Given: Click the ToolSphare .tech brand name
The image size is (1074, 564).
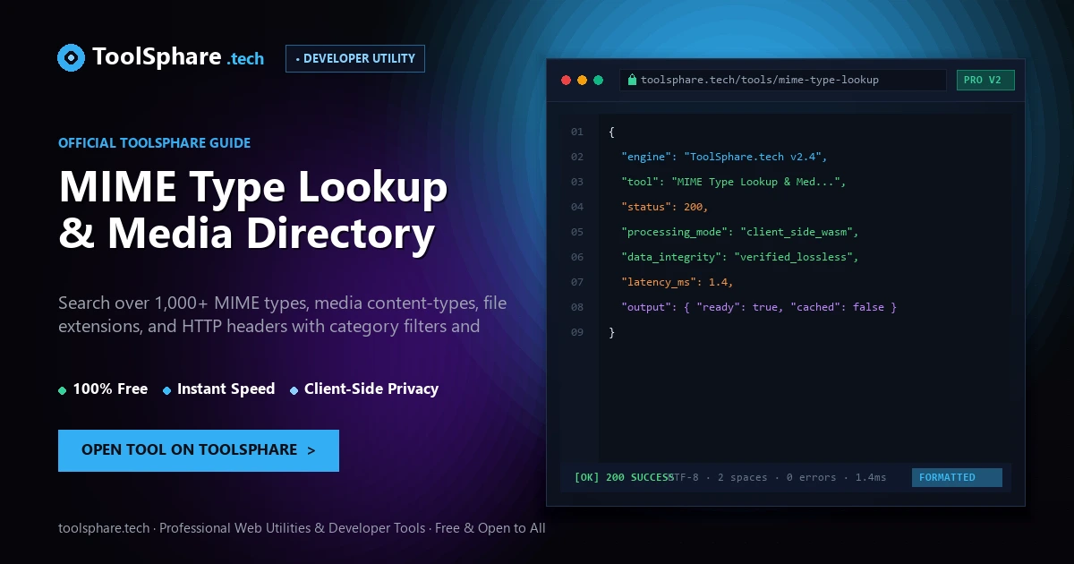Looking at the screenshot, I should pyautogui.click(x=178, y=57).
